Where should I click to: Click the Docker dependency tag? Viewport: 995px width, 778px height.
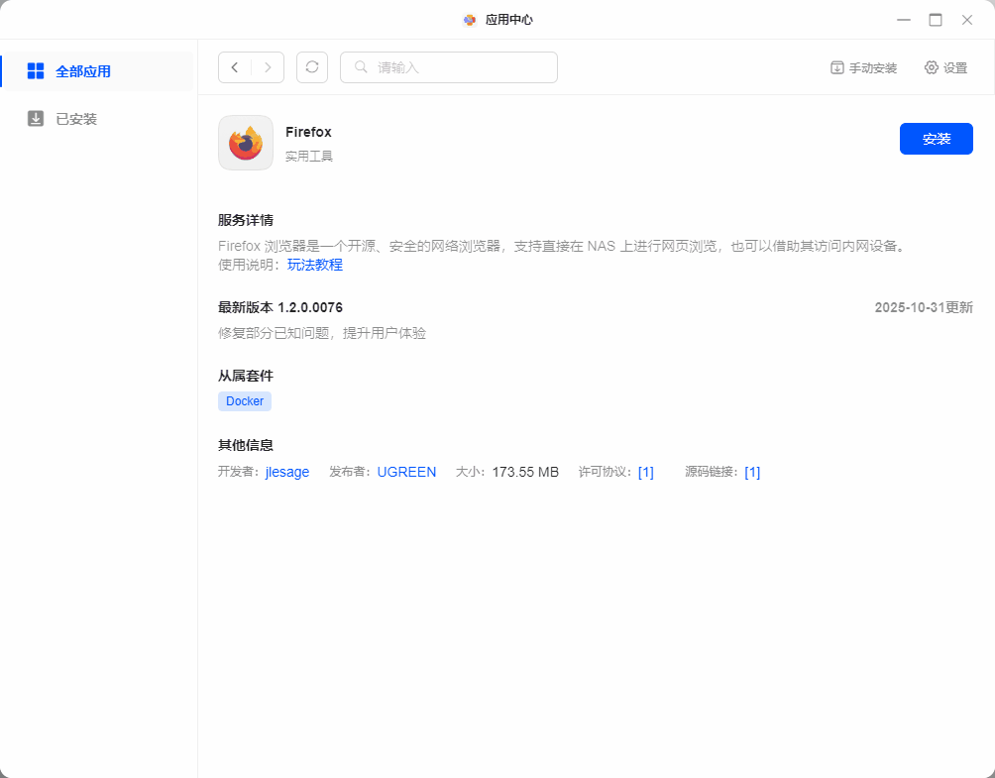[245, 401]
